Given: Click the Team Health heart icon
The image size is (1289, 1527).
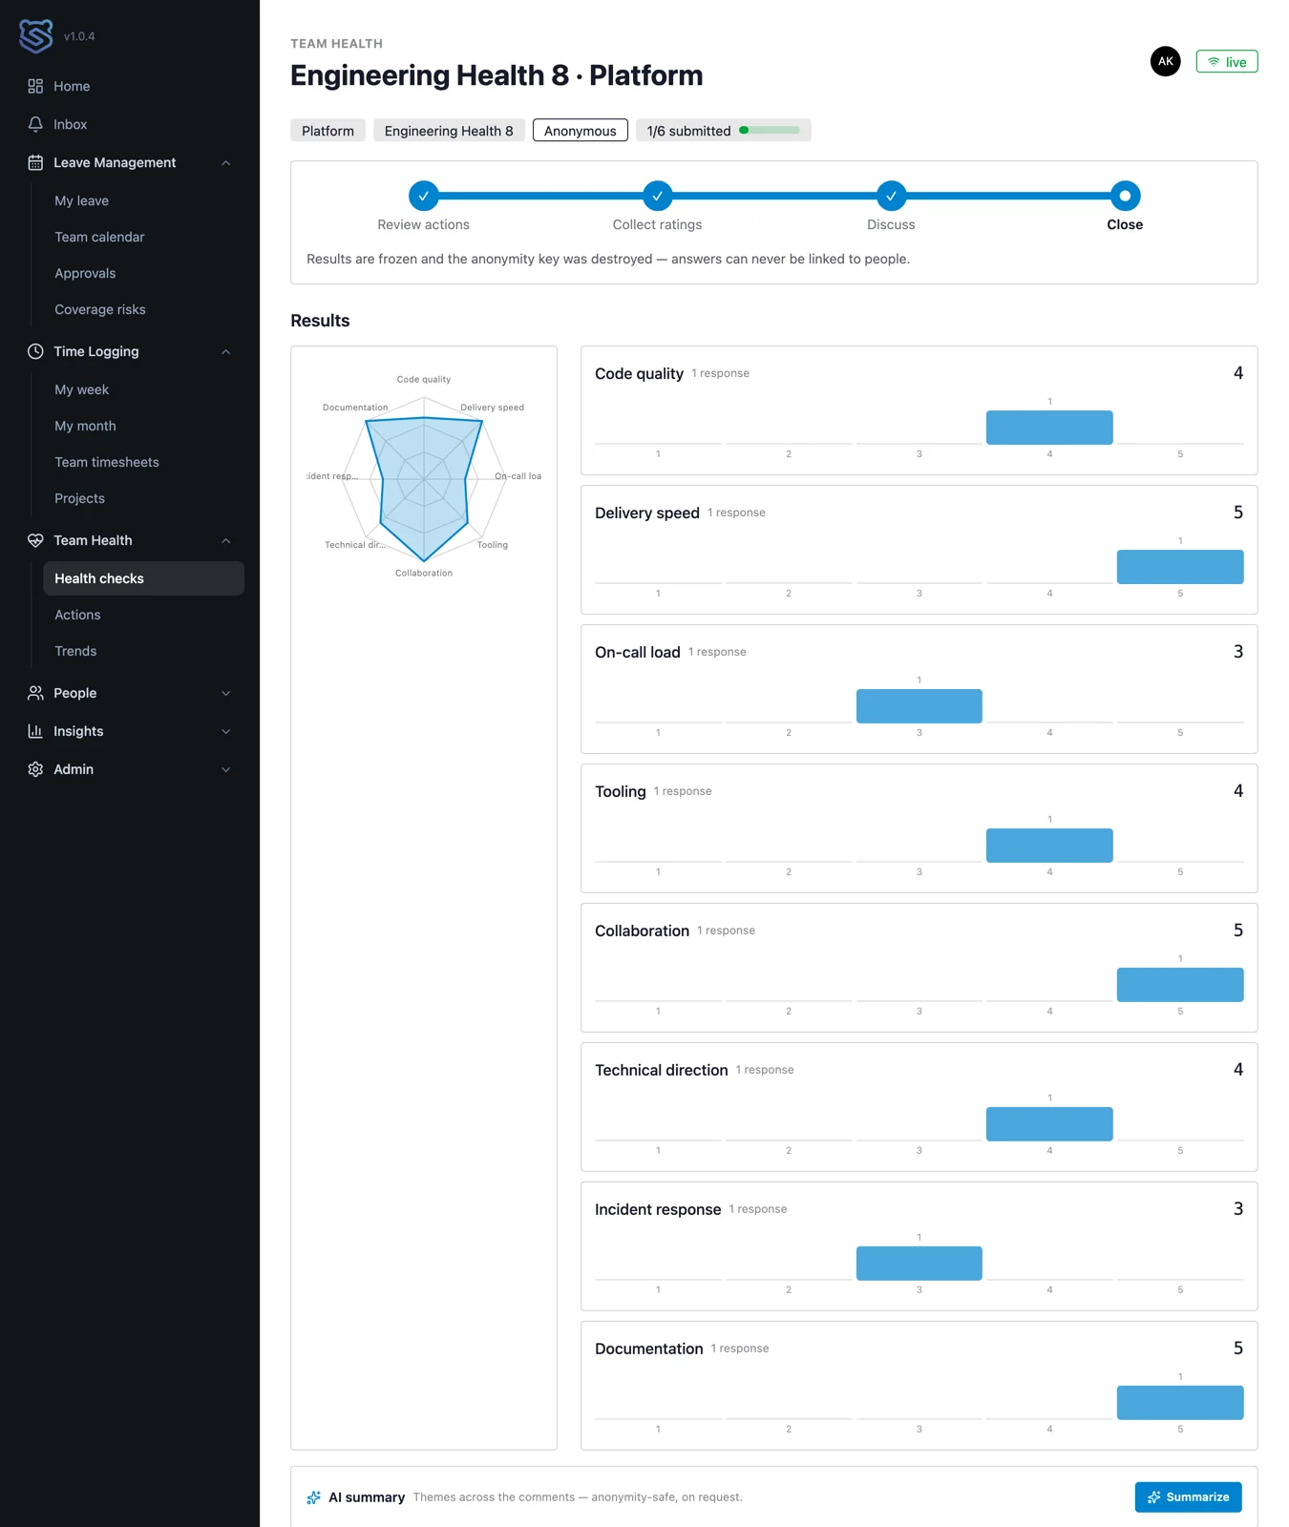Looking at the screenshot, I should coord(35,540).
